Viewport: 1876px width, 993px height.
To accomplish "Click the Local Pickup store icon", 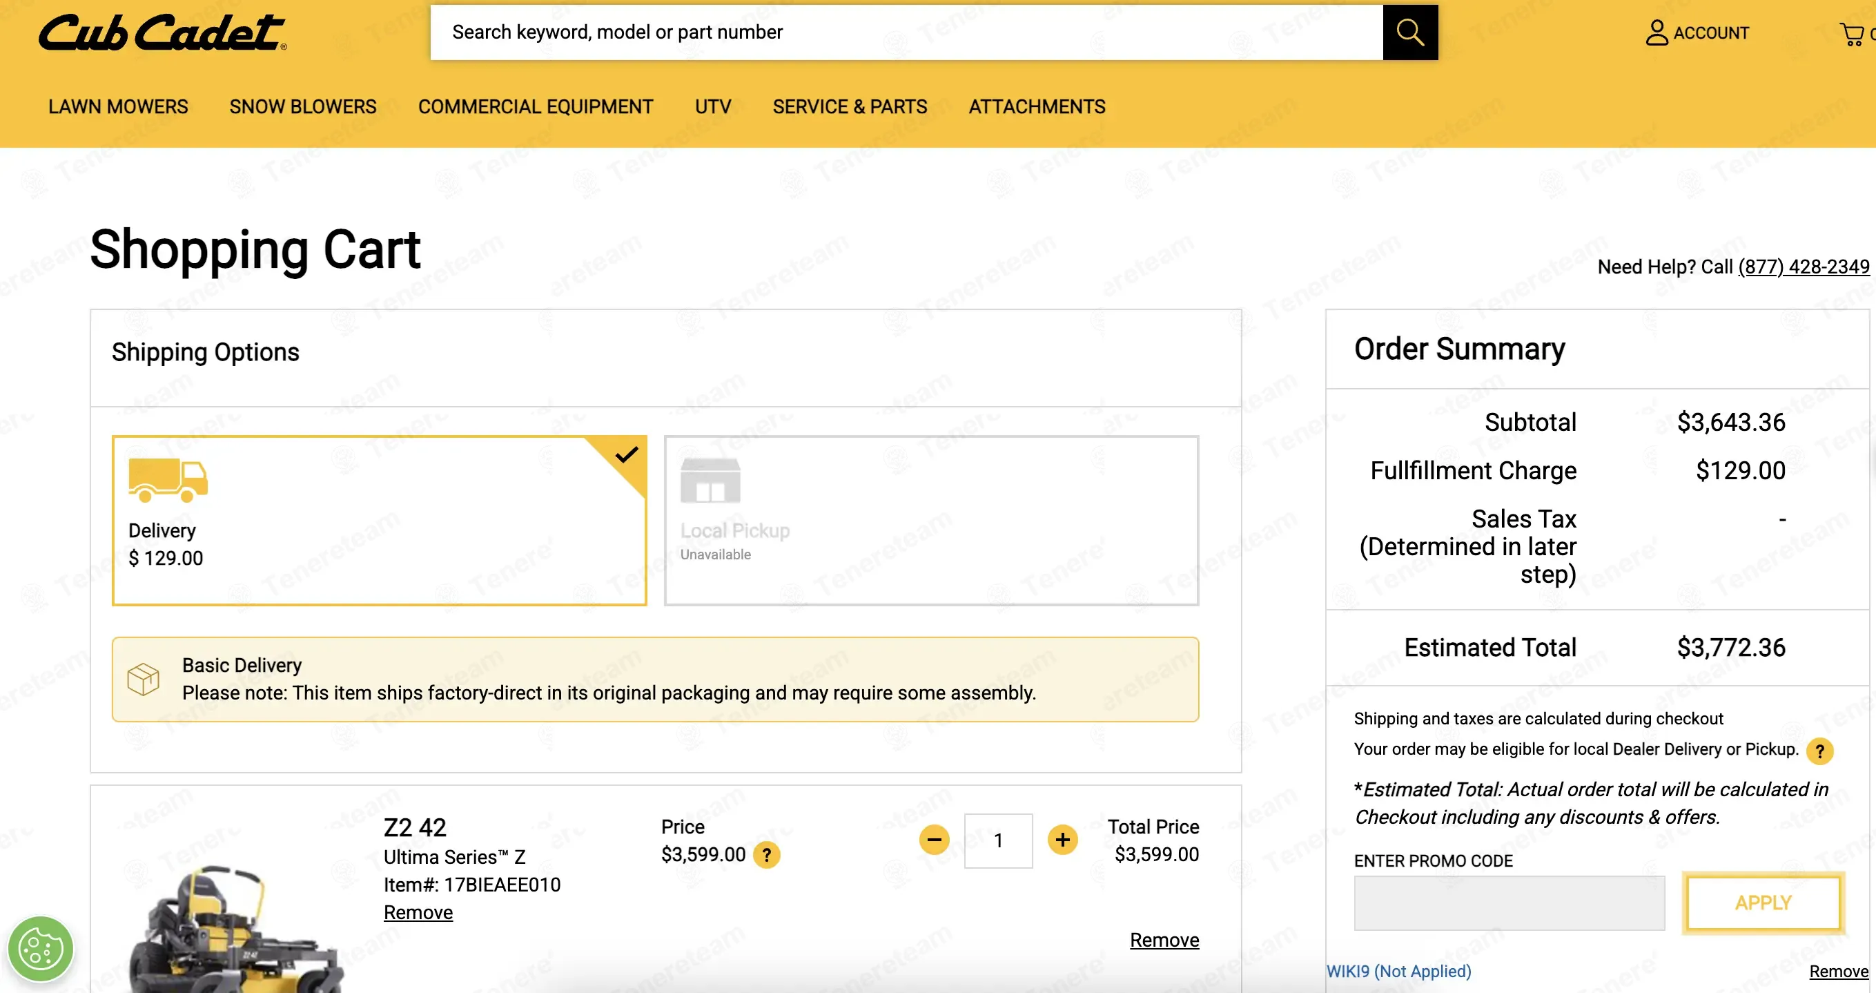I will point(710,480).
